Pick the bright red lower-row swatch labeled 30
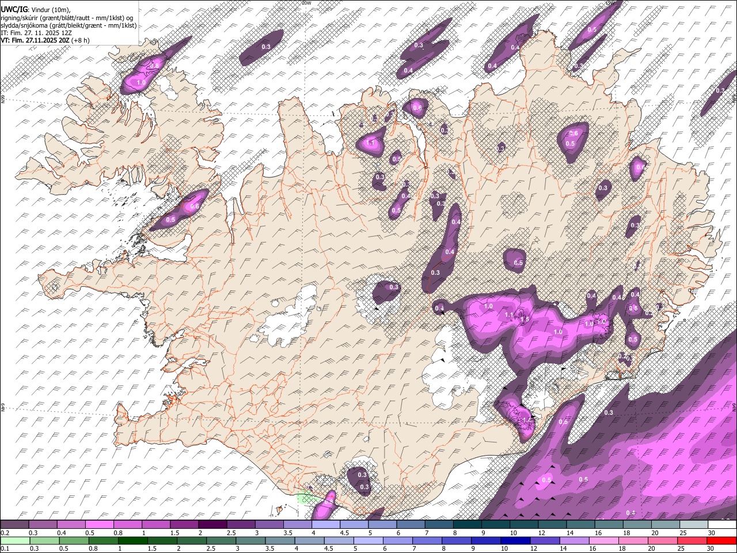Viewport: 737px width, 553px height. tap(722, 541)
